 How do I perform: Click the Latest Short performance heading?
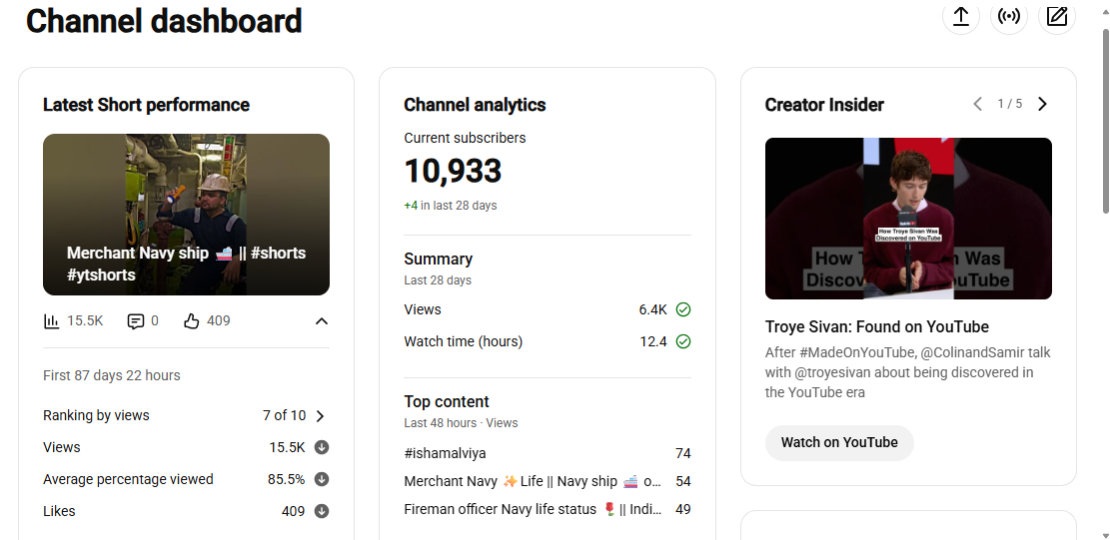[147, 105]
